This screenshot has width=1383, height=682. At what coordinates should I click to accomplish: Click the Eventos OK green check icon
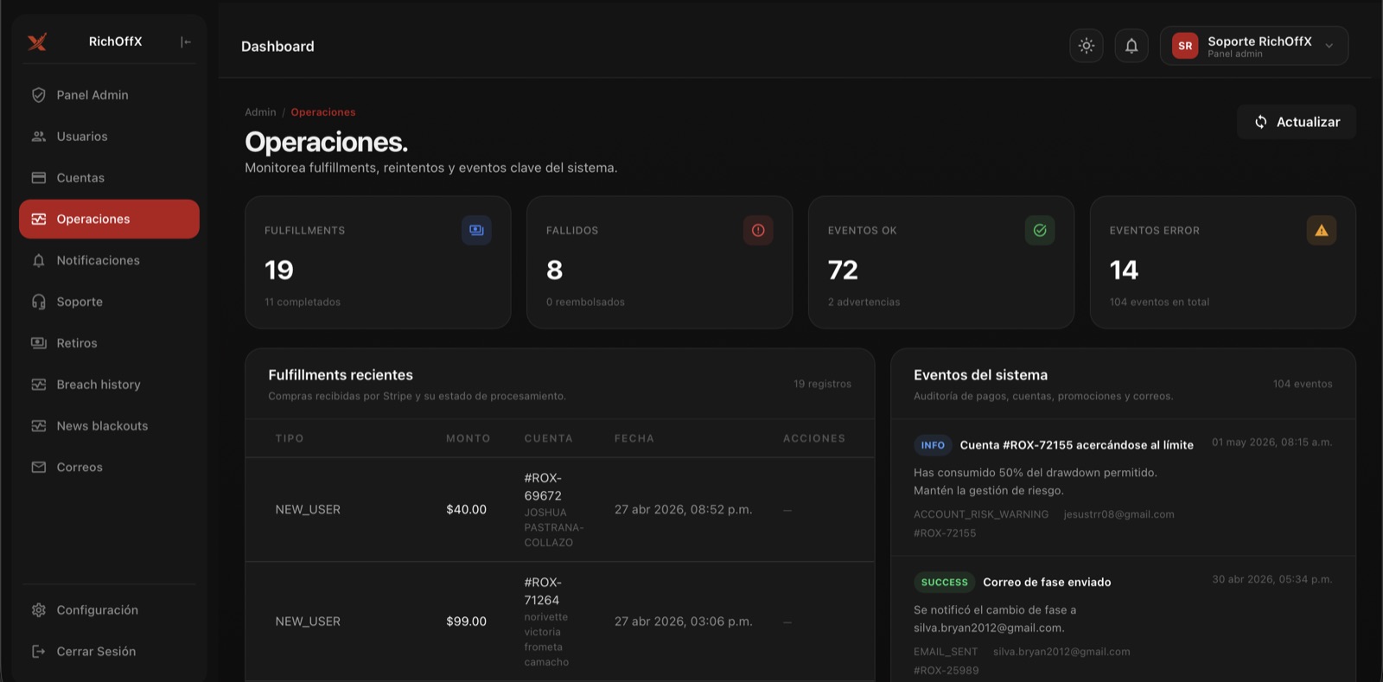pos(1040,230)
